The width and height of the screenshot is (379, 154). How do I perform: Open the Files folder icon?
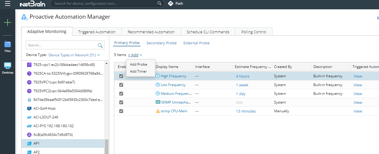[8, 45]
